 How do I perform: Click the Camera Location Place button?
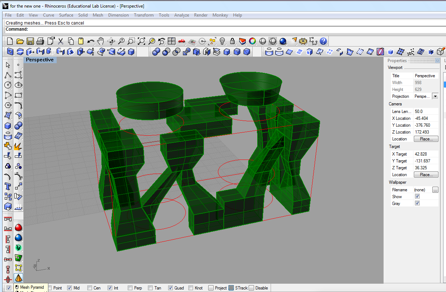click(426, 139)
